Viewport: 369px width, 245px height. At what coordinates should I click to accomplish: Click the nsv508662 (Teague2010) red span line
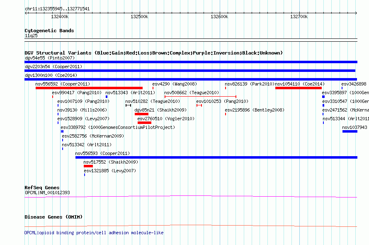coord(200,97)
